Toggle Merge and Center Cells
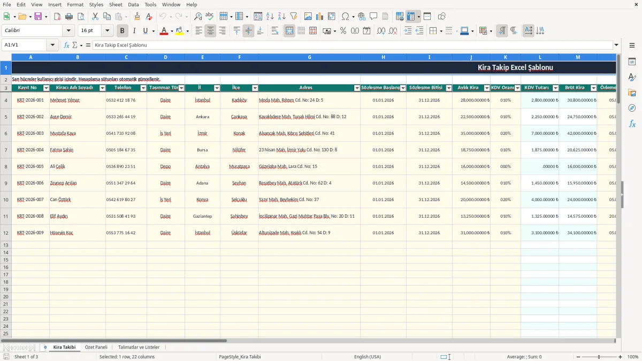The width and height of the screenshot is (642, 361). (x=289, y=31)
